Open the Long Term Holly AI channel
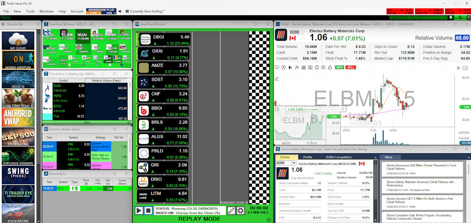471x223 pixels. click(x=18, y=98)
